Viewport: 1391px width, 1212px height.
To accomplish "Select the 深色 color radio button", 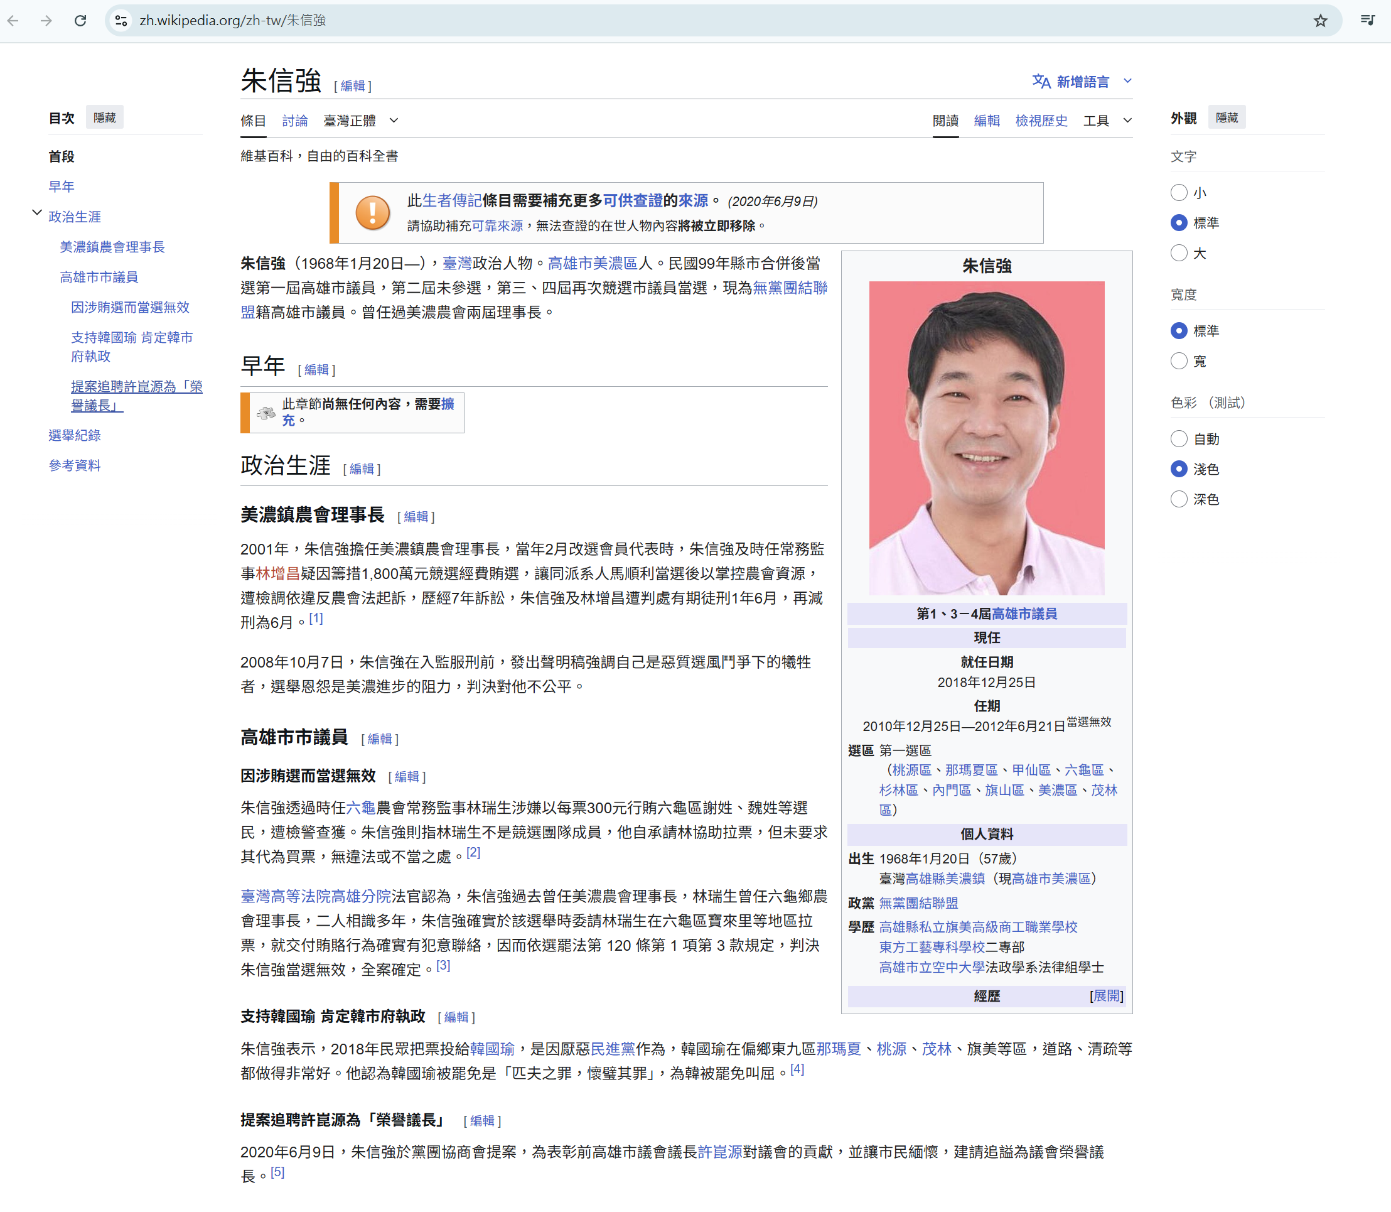I will pos(1179,499).
